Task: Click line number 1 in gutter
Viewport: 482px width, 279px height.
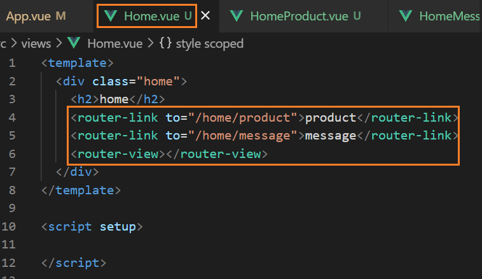Action: (x=12, y=63)
